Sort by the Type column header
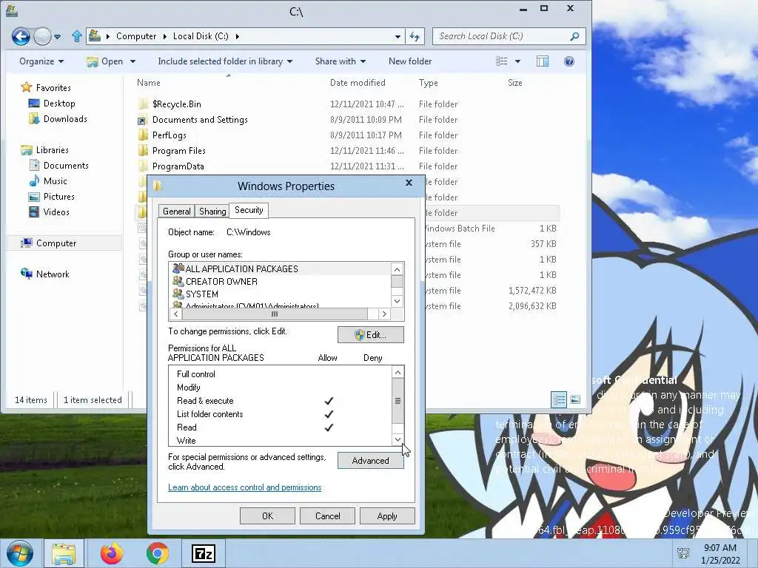The width and height of the screenshot is (758, 568). 429,83
